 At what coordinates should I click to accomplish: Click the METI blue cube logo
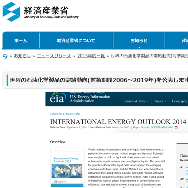point(11,12)
